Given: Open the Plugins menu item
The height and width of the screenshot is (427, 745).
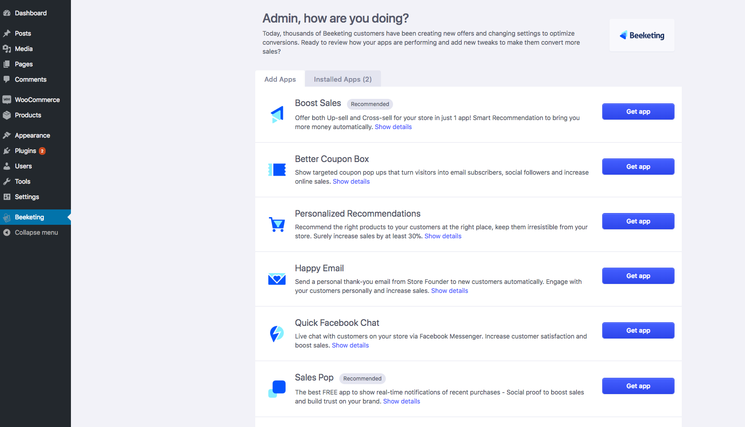Looking at the screenshot, I should (x=35, y=151).
